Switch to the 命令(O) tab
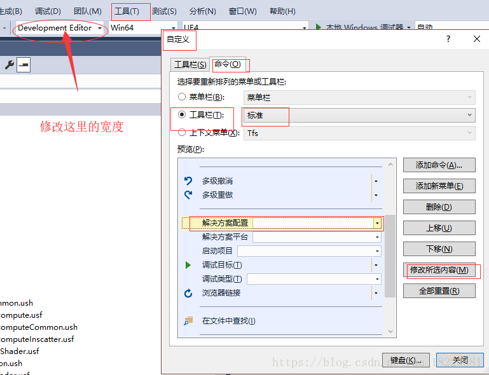The height and width of the screenshot is (375, 489). (228, 64)
